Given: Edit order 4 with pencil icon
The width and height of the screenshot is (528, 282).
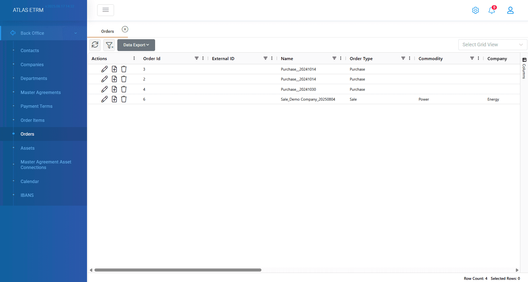Looking at the screenshot, I should 104,89.
